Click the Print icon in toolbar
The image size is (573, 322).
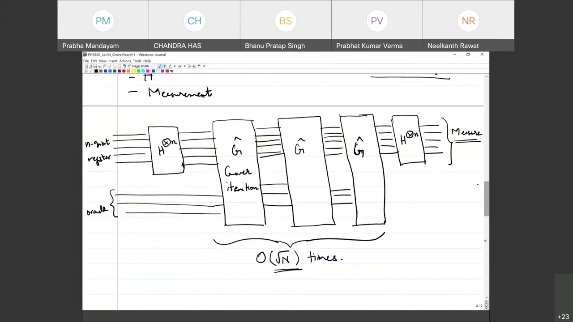point(100,66)
